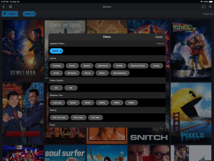214x161 pixels.
Task: Filter by 2020s release year
Action: [x=73, y=103]
